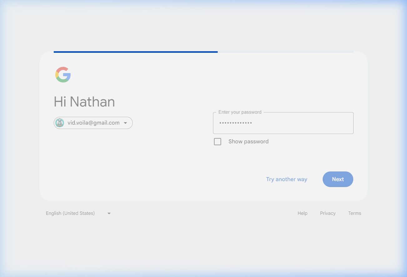Click the 'Show password' label text
This screenshot has height=277, width=407.
pos(248,141)
